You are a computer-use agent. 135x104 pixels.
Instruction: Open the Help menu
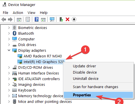(x=44, y=13)
